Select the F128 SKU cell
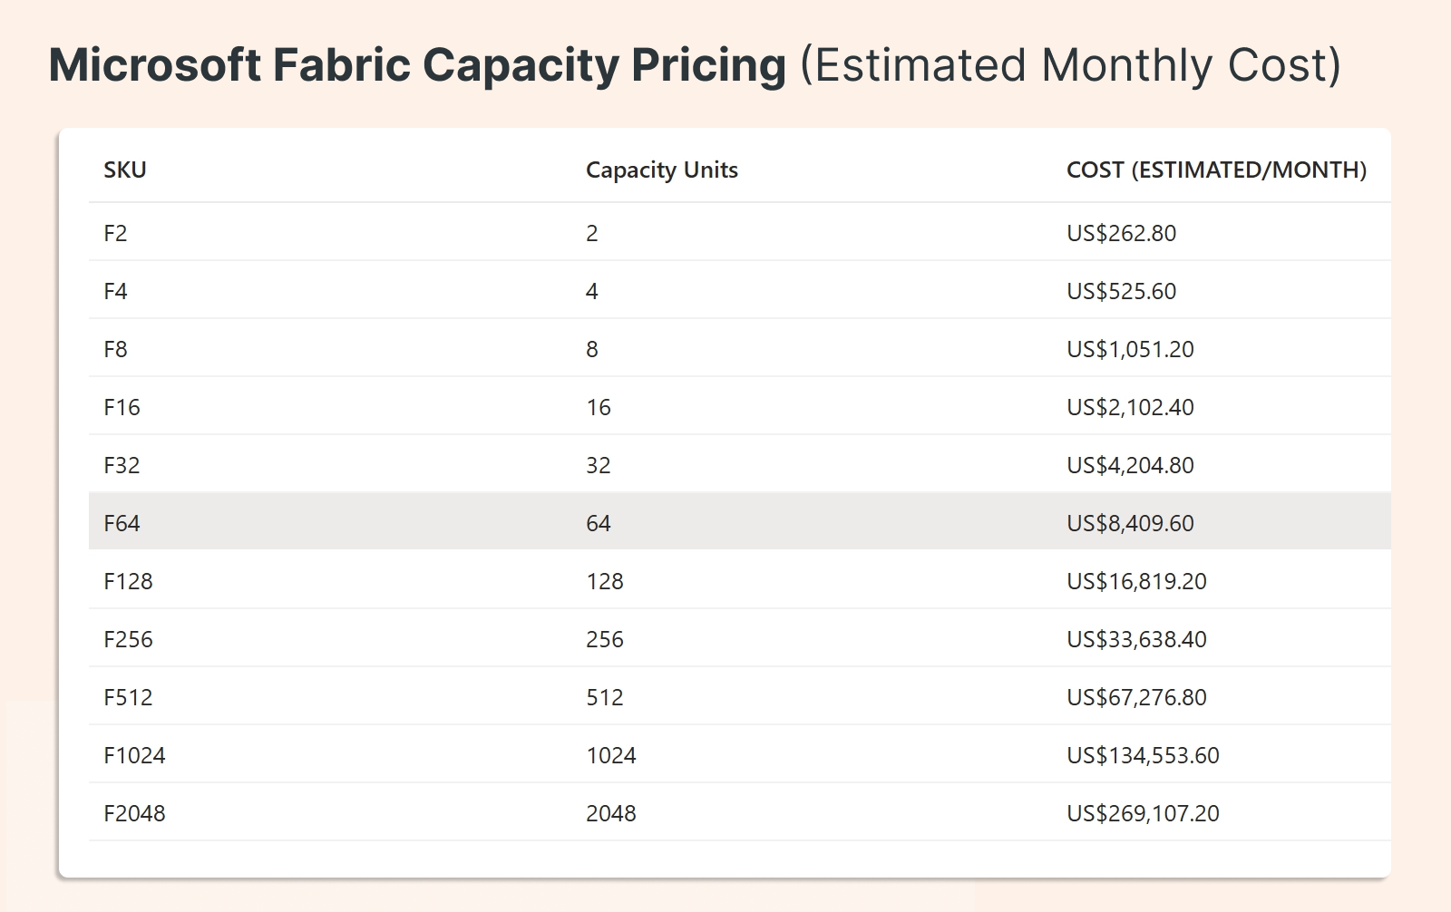1451x912 pixels. tap(128, 582)
